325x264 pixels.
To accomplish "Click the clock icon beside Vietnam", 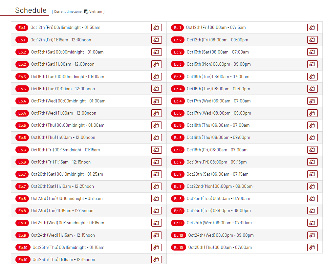I will (x=86, y=11).
